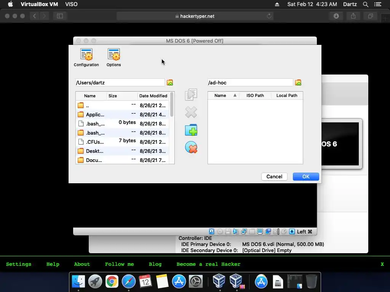Open Safari from the Dock
The width and height of the screenshot is (390, 292).
point(129,282)
